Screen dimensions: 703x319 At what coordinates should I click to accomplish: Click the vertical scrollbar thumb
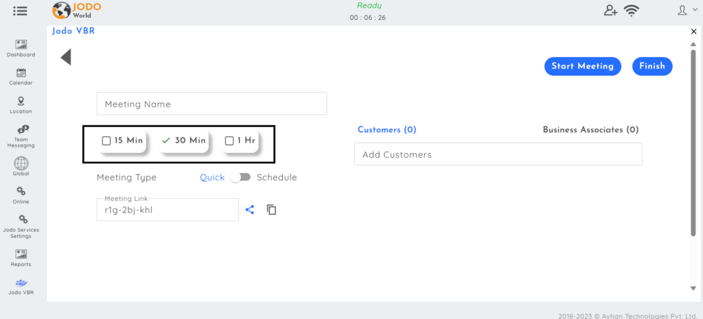coord(693,143)
